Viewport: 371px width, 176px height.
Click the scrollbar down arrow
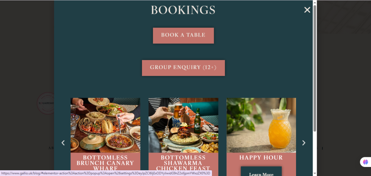315,173
